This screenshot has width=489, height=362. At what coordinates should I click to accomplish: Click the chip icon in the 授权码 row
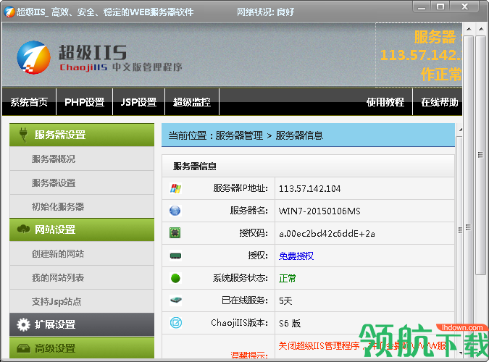coord(175,233)
